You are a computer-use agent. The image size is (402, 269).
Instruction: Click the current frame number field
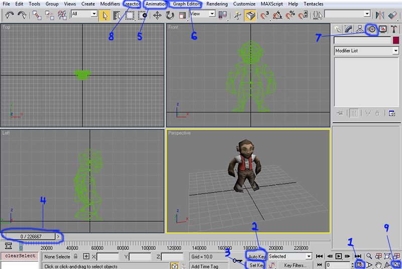pos(337,265)
